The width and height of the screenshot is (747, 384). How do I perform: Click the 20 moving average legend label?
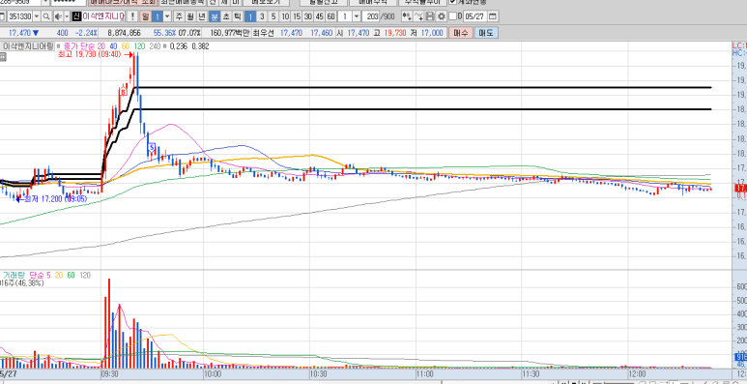tap(101, 46)
